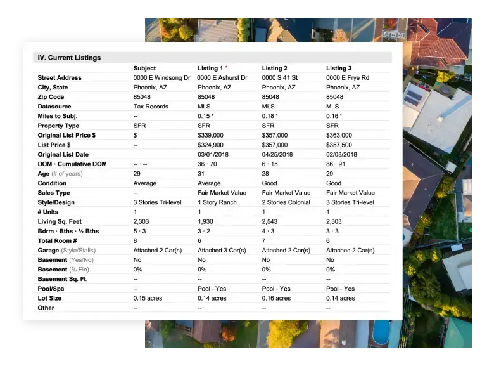The height and width of the screenshot is (366, 487).
Task: Select the '$324,900' list price
Action: tap(210, 145)
